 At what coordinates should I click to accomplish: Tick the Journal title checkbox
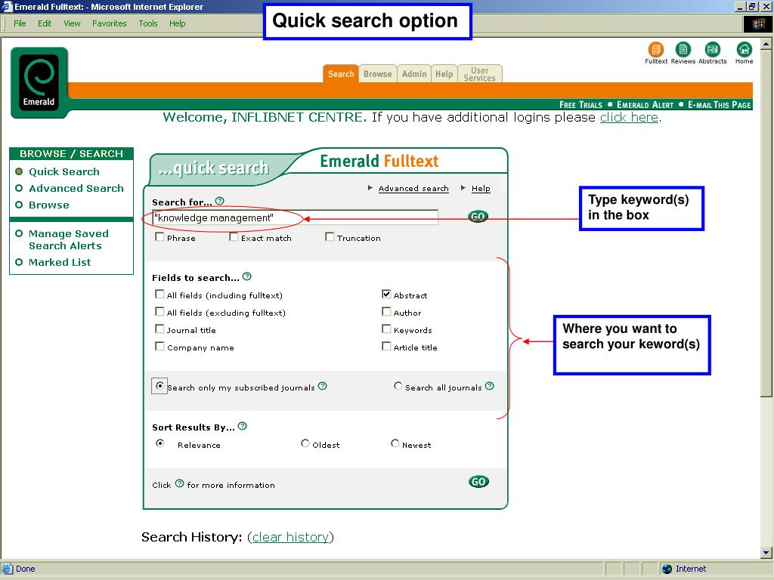pos(159,329)
